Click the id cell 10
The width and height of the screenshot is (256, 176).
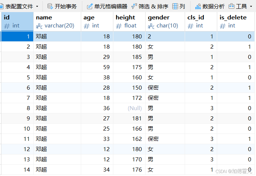coord(17,128)
